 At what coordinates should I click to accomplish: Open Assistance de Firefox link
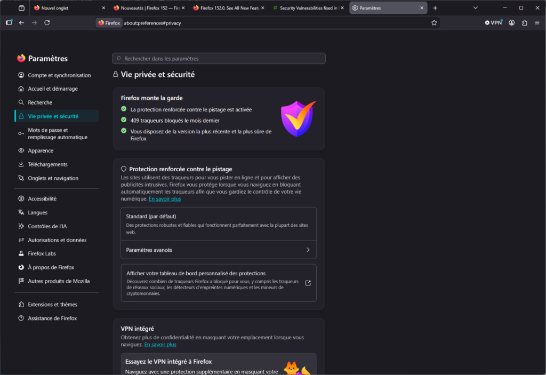coord(57,318)
